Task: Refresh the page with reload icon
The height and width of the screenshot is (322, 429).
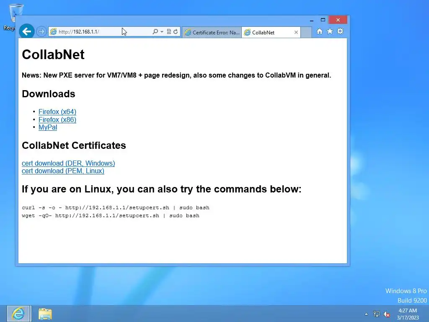Action: pyautogui.click(x=176, y=31)
